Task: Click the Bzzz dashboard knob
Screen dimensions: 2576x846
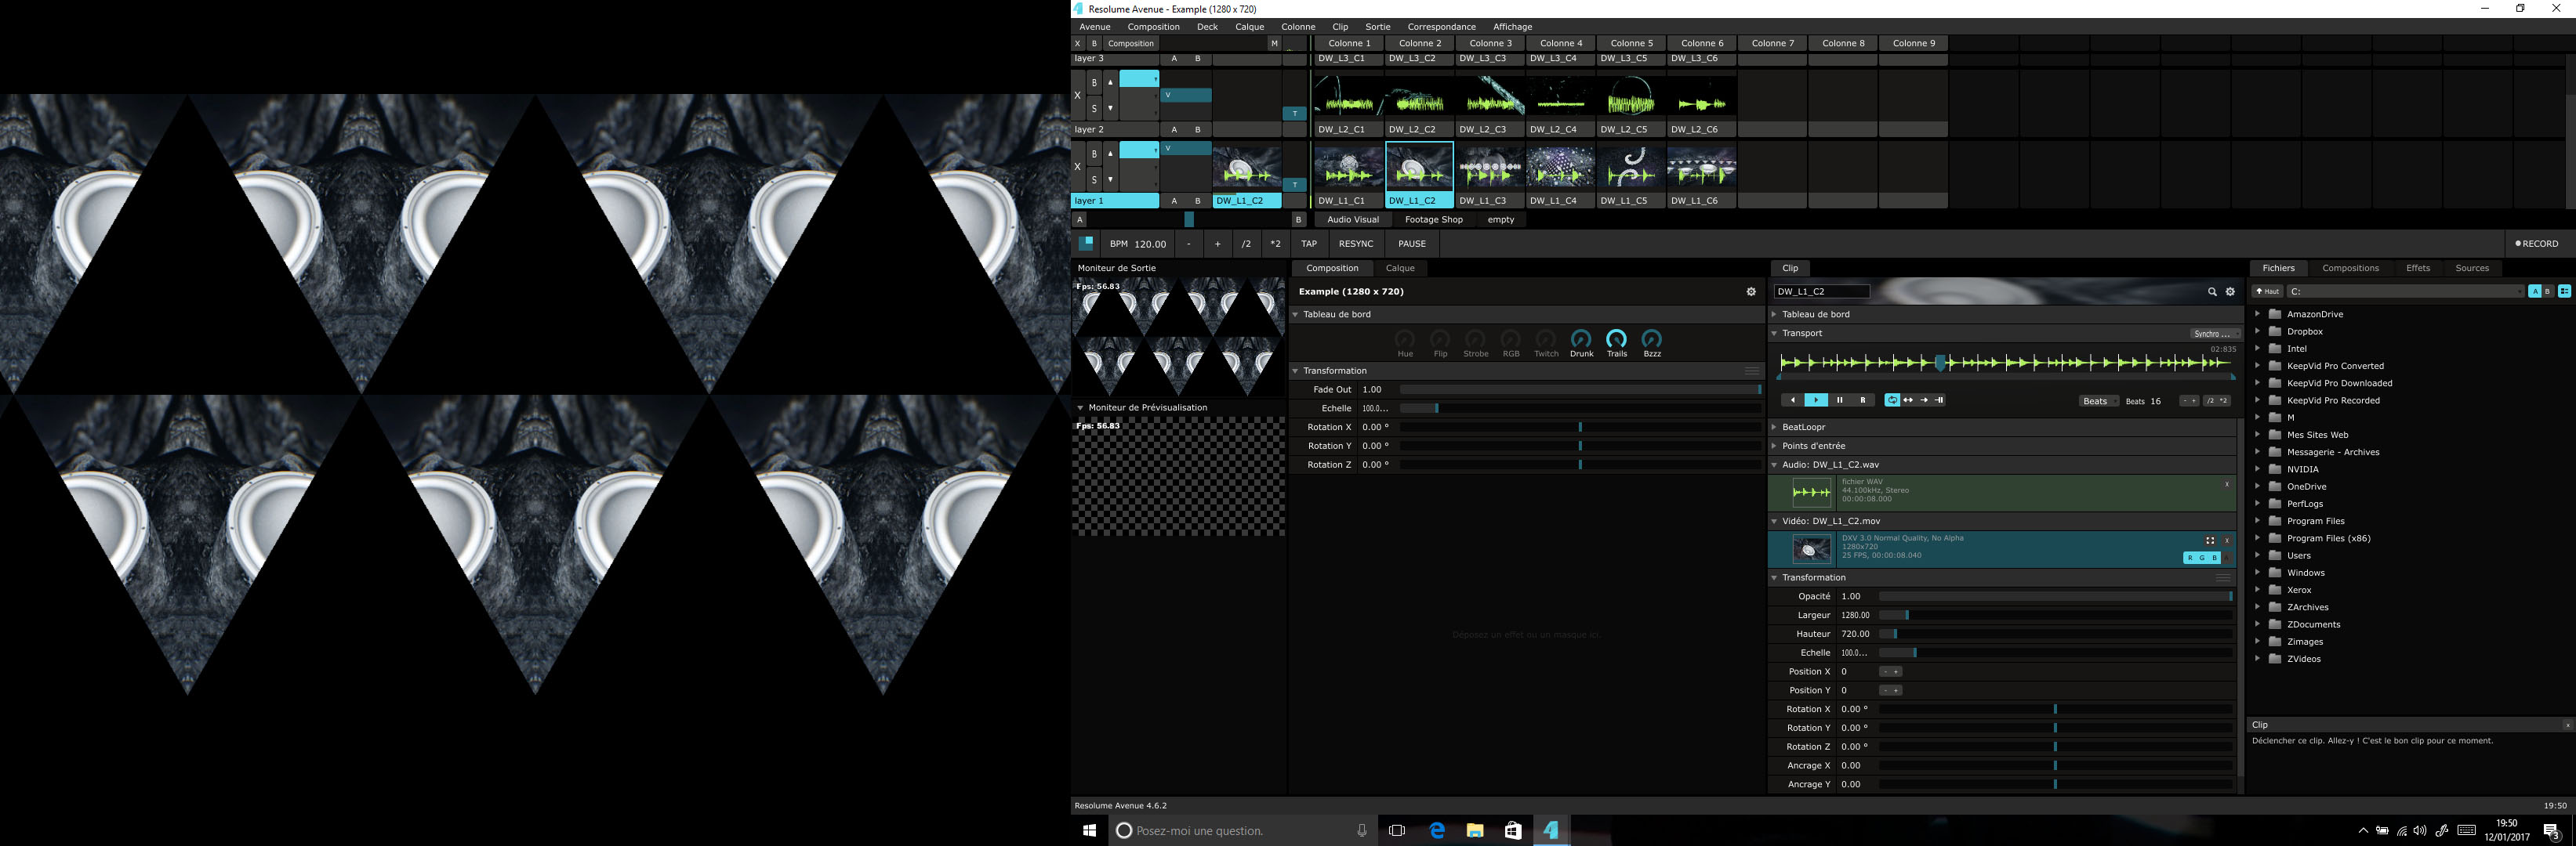Action: 1652,338
